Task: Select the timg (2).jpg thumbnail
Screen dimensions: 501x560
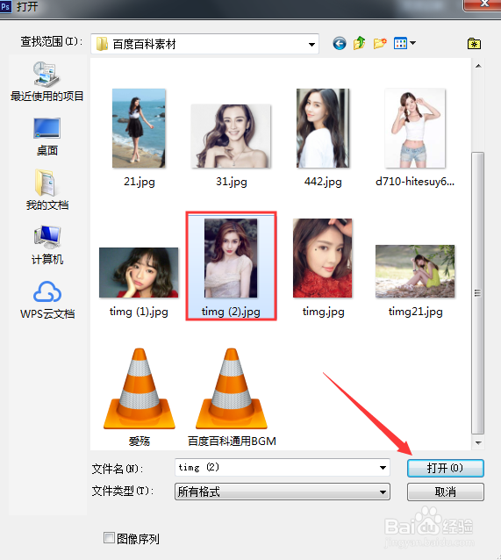Action: coord(231,258)
